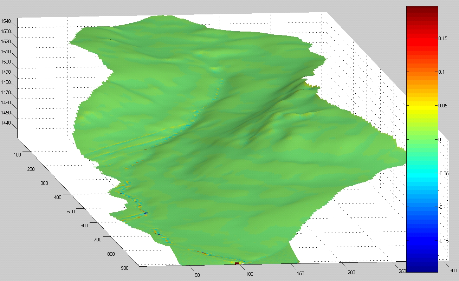Click the positive 0.1 colorbar label
This screenshot has height=281, width=459.
[442, 72]
